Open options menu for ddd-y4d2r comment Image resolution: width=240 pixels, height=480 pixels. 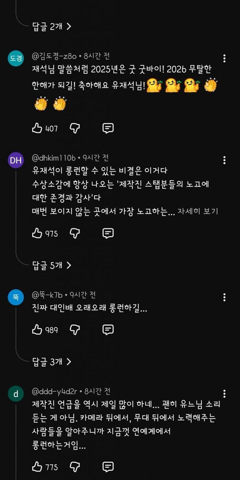tap(224, 393)
